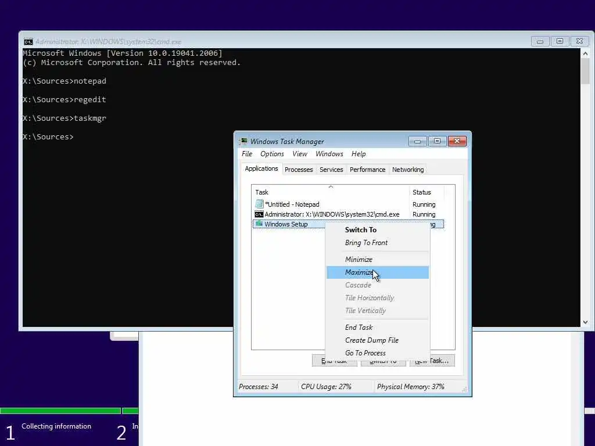Select the Administrator cmd.exe task row
Screen dimensions: 595x446
coord(348,214)
